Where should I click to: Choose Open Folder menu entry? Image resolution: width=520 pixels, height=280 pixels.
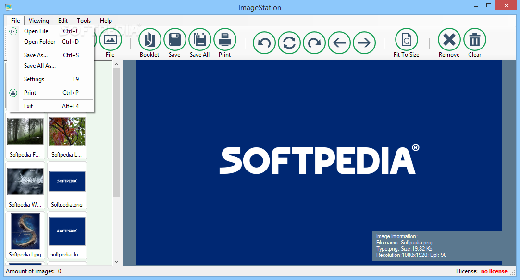(x=51, y=42)
